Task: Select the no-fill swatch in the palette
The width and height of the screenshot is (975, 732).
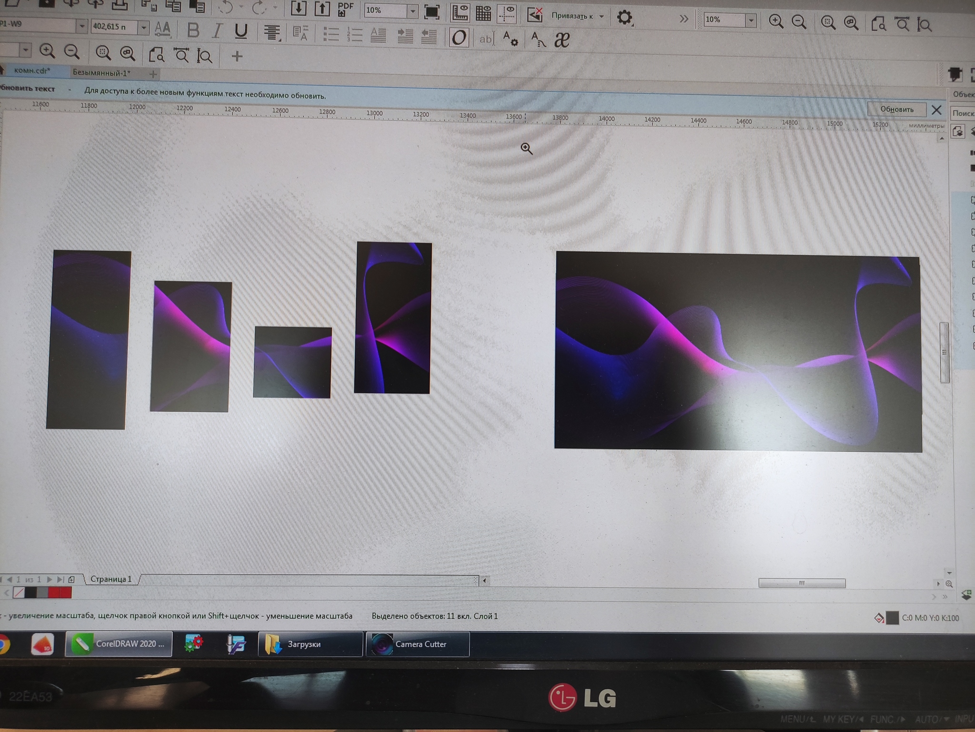Action: (19, 593)
